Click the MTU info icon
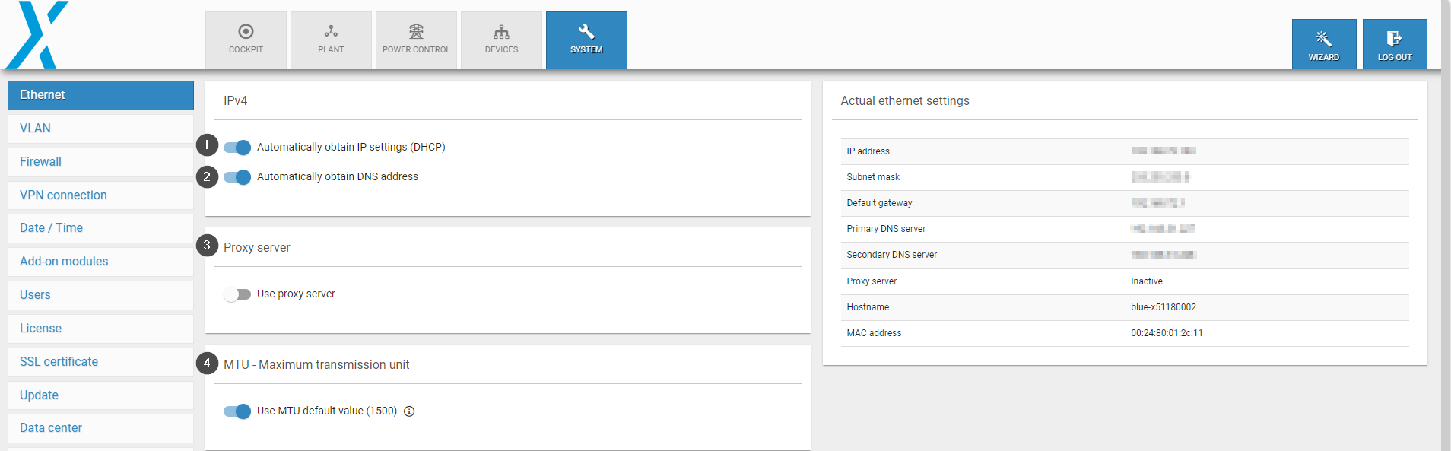 [409, 411]
